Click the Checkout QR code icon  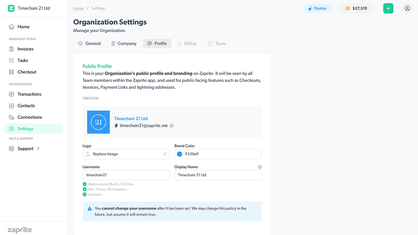[11, 72]
